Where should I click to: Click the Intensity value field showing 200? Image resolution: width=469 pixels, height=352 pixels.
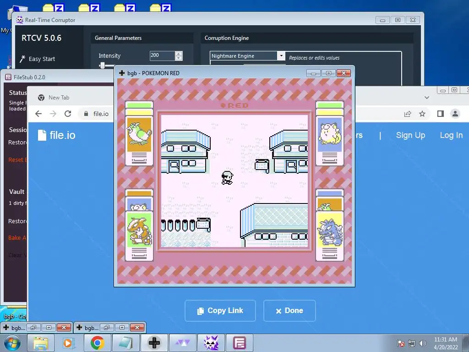[162, 55]
